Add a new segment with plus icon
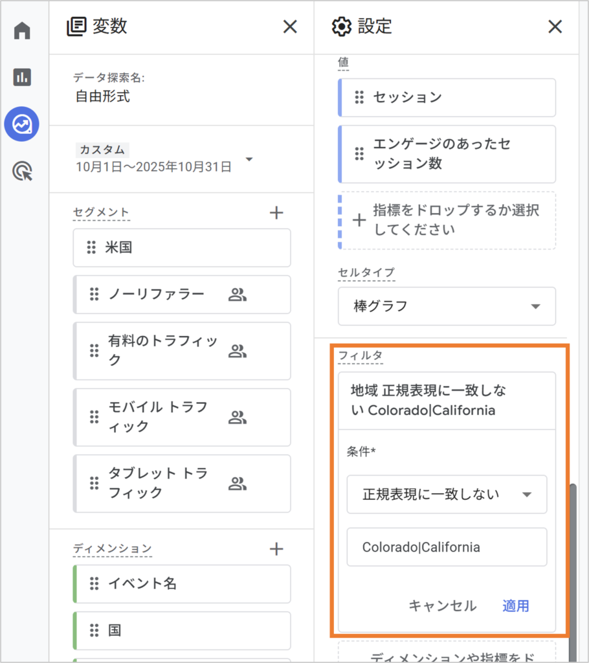Image resolution: width=589 pixels, height=663 pixels. (x=276, y=212)
